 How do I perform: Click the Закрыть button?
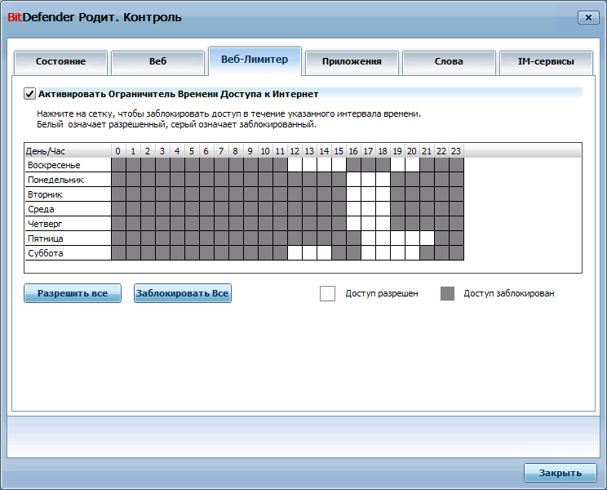(x=560, y=473)
